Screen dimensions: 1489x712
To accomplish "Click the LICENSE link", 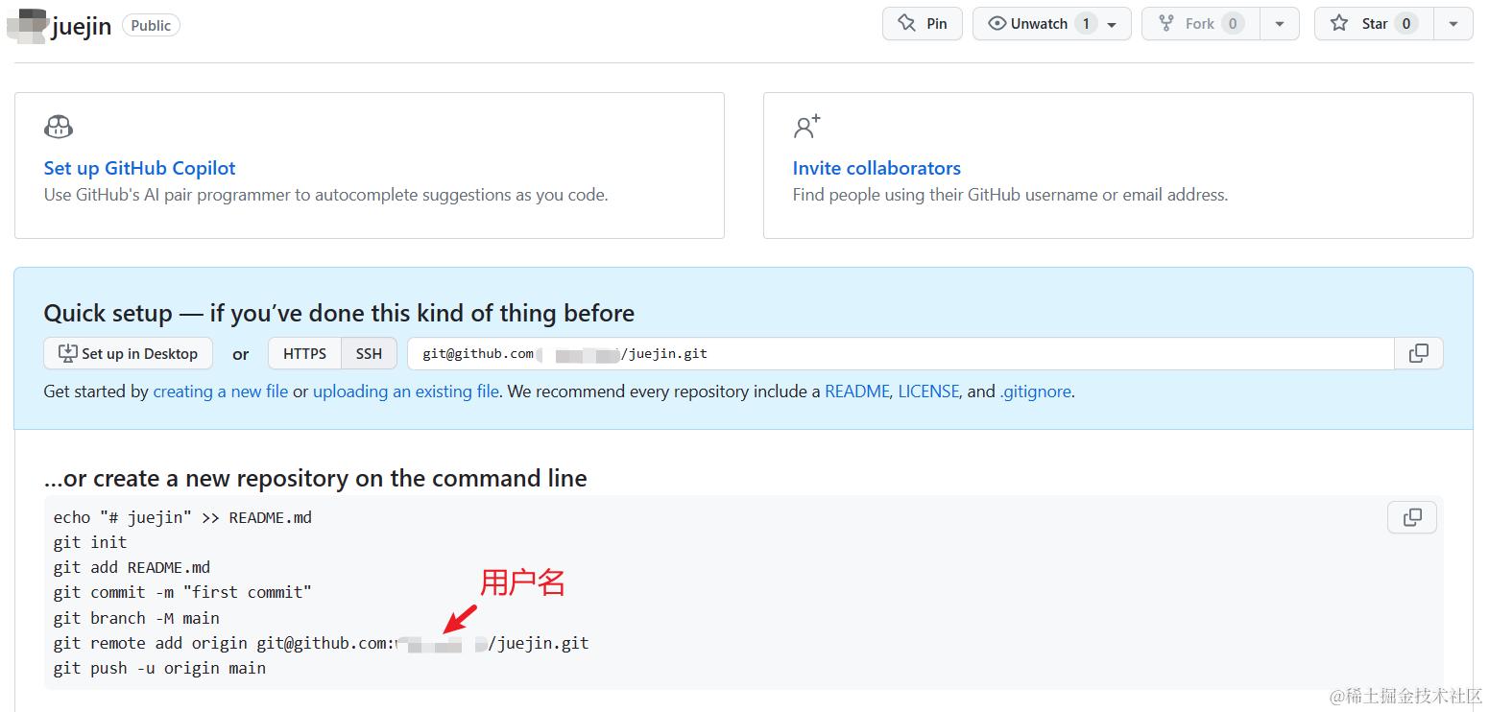I will coord(928,392).
